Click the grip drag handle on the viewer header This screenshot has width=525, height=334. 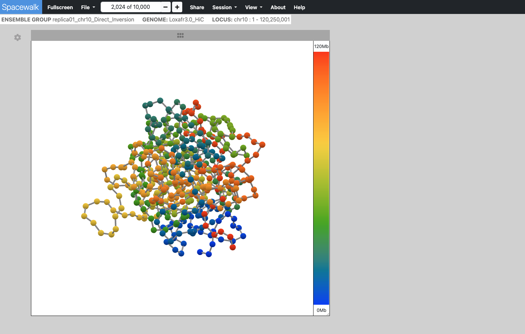point(180,35)
